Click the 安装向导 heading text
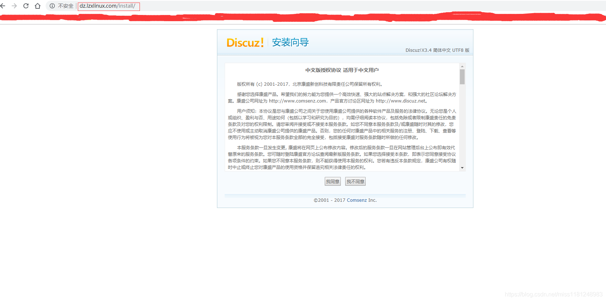606x301 pixels. [x=290, y=42]
